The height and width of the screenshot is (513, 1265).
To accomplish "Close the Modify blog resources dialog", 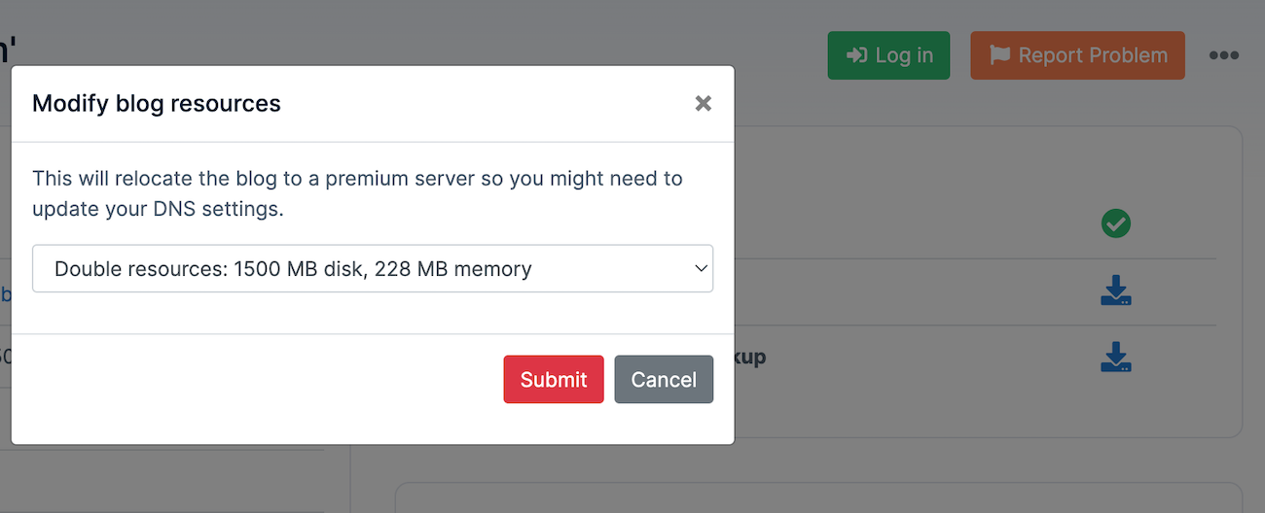I will click(703, 104).
